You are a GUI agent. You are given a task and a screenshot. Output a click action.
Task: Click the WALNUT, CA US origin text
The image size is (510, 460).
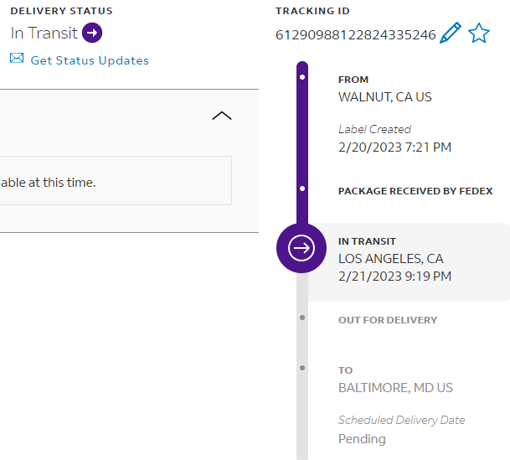(385, 96)
